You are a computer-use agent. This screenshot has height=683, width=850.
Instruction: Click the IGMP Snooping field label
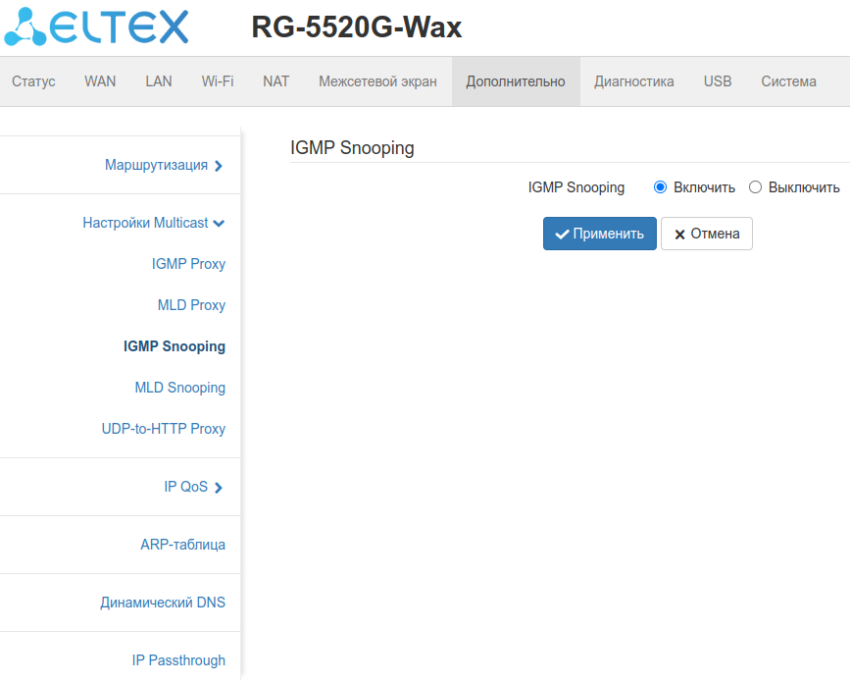tap(576, 187)
